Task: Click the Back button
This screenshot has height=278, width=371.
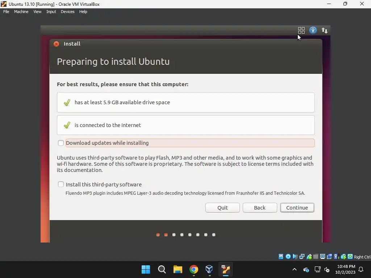Action: 260,207
